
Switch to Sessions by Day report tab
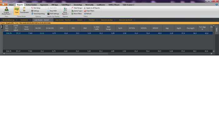pyautogui.click(x=107, y=20)
